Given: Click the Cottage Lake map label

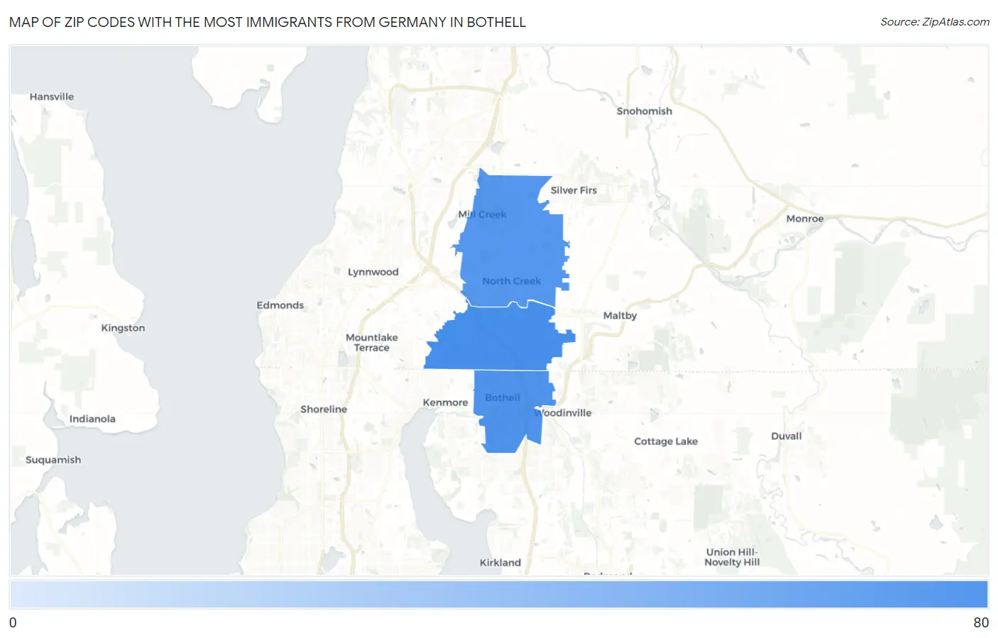Looking at the screenshot, I should click(666, 441).
